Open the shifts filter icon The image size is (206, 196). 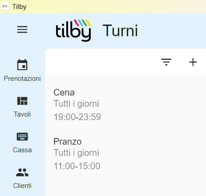(x=166, y=62)
